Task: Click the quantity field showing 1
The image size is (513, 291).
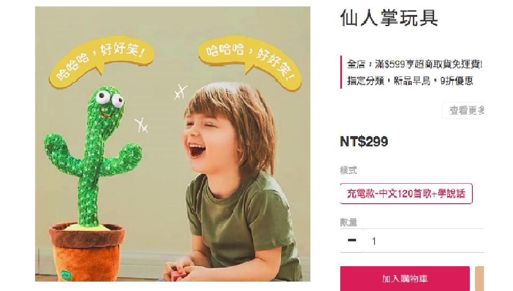Action: click(423, 241)
